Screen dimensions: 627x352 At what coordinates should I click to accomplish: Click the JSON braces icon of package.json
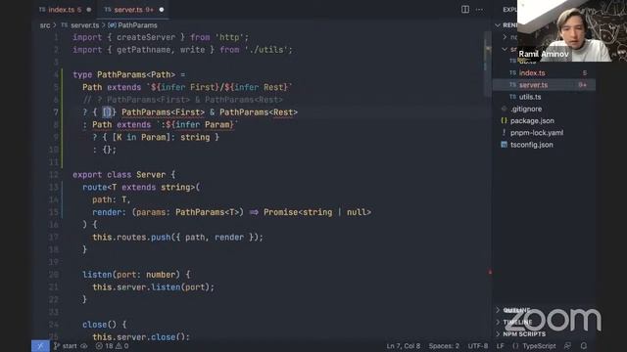coord(504,120)
